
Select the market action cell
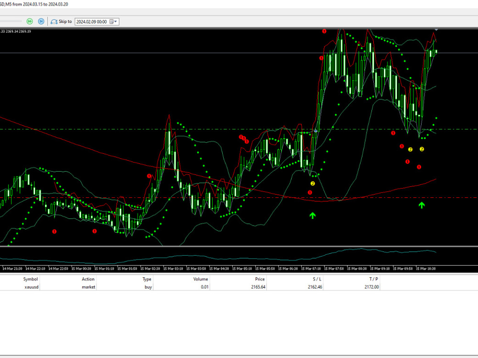[x=88, y=287]
